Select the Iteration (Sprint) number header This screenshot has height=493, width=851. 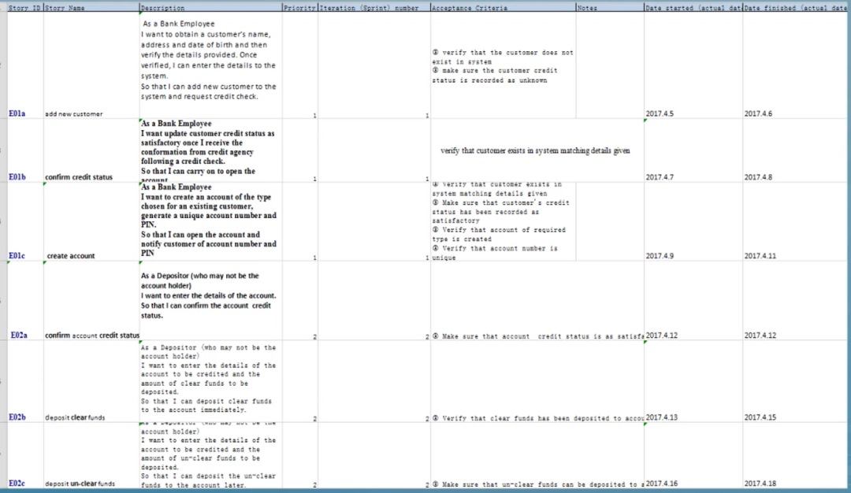click(x=374, y=8)
